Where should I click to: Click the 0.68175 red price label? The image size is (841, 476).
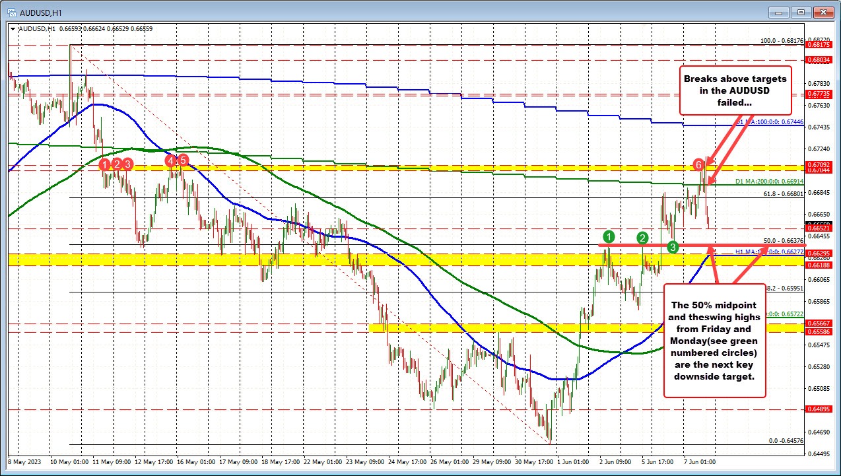tap(820, 46)
